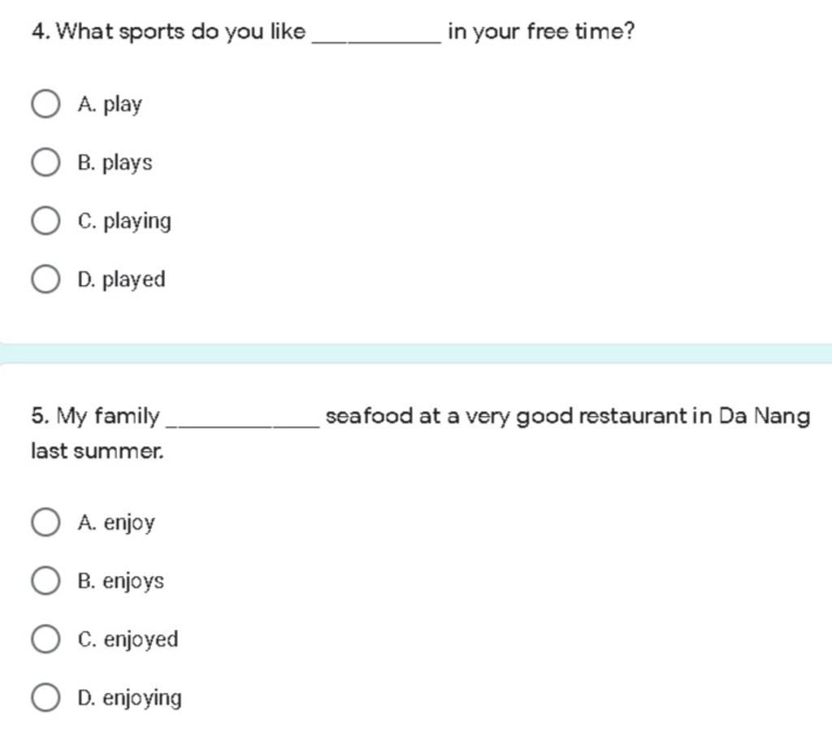Image resolution: width=832 pixels, height=741 pixels.
Task: Click the blank line in question 4
Action: pos(377,41)
